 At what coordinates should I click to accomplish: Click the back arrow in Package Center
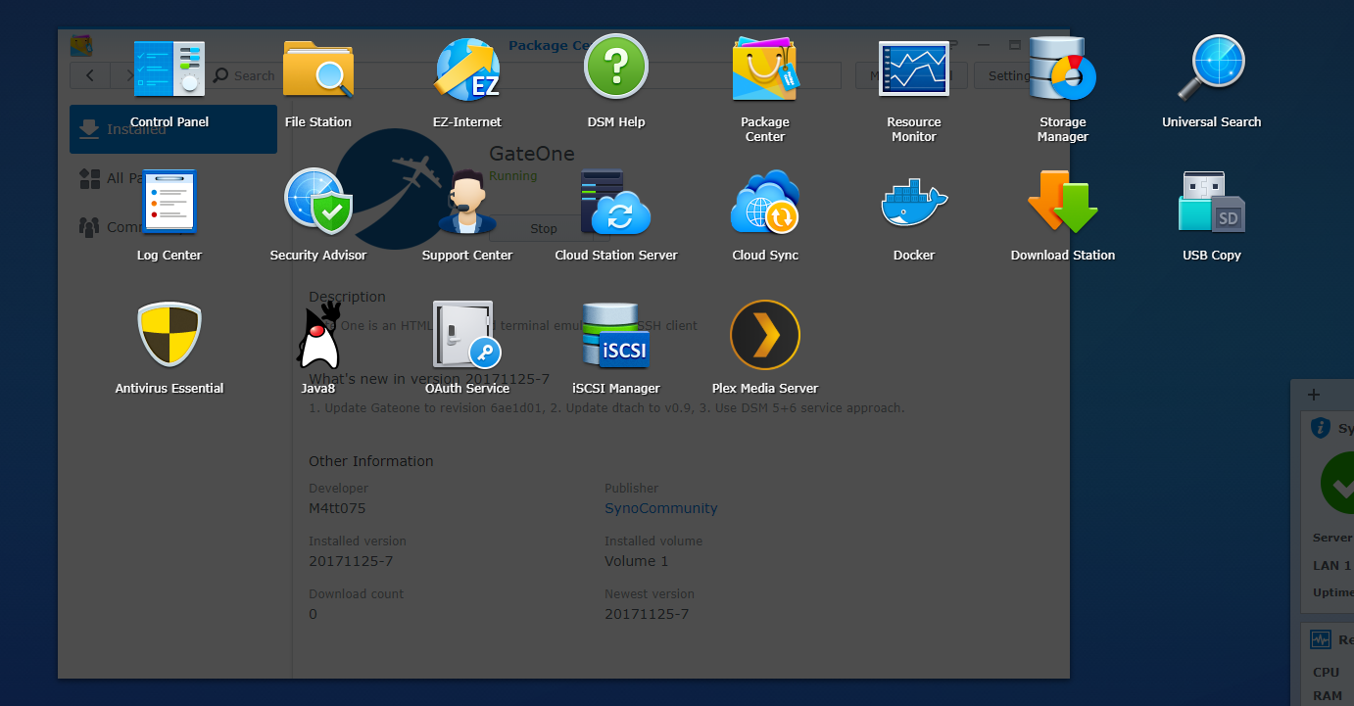coord(90,75)
